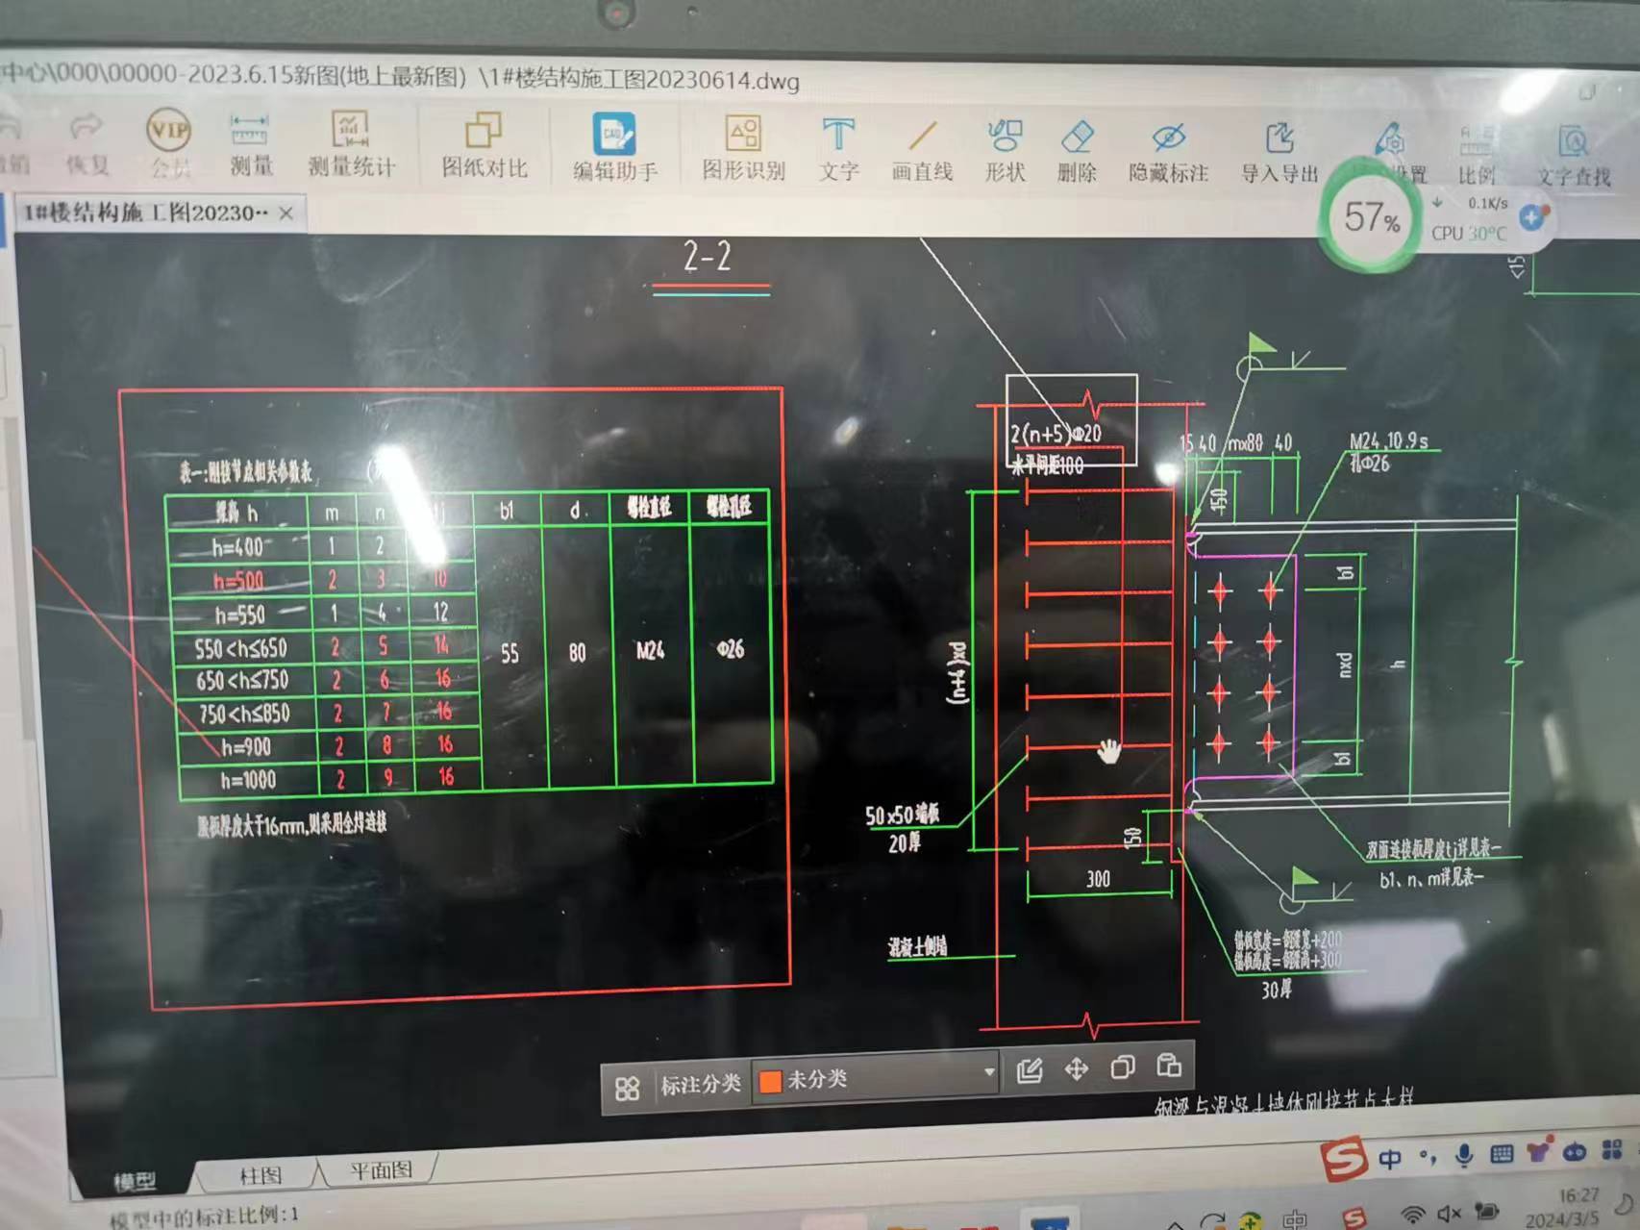Close the 1#楼结构施工图 drawing tab
The height and width of the screenshot is (1230, 1640).
tap(286, 213)
